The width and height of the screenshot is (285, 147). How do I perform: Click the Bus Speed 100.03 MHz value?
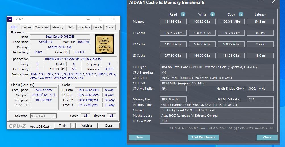(x=43, y=100)
